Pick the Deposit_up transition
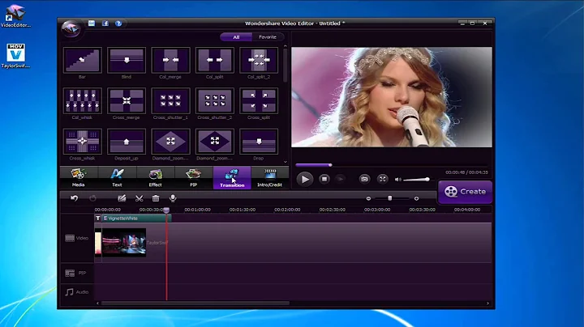Viewport: 584px width, 327px height. tap(127, 141)
